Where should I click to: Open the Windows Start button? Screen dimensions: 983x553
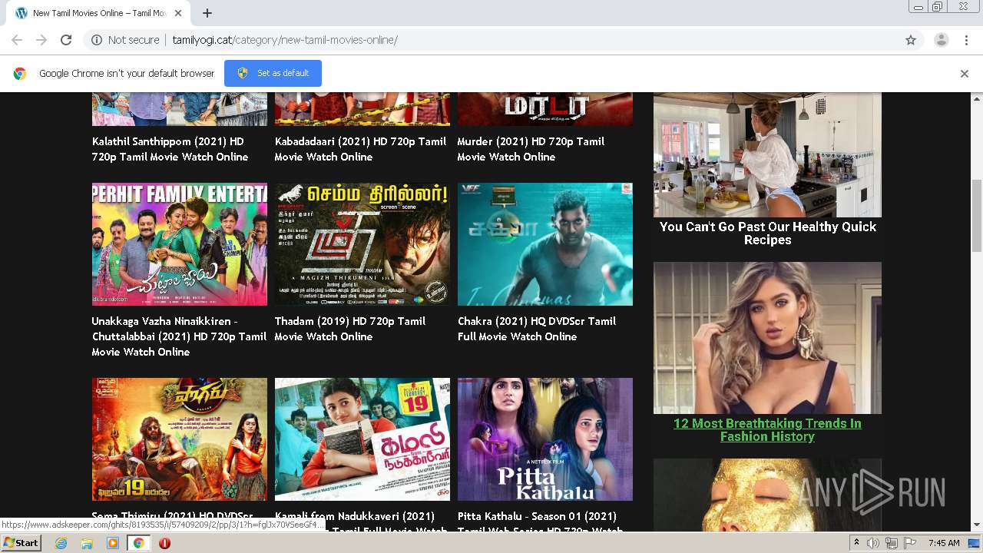coord(21,543)
